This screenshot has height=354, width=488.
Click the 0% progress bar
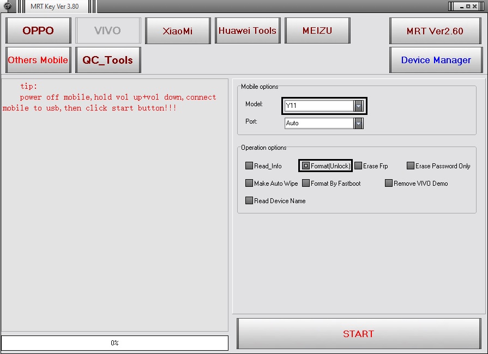pos(115,343)
